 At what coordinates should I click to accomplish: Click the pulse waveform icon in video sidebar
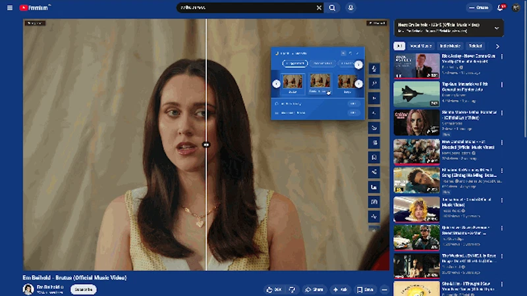pyautogui.click(x=374, y=216)
